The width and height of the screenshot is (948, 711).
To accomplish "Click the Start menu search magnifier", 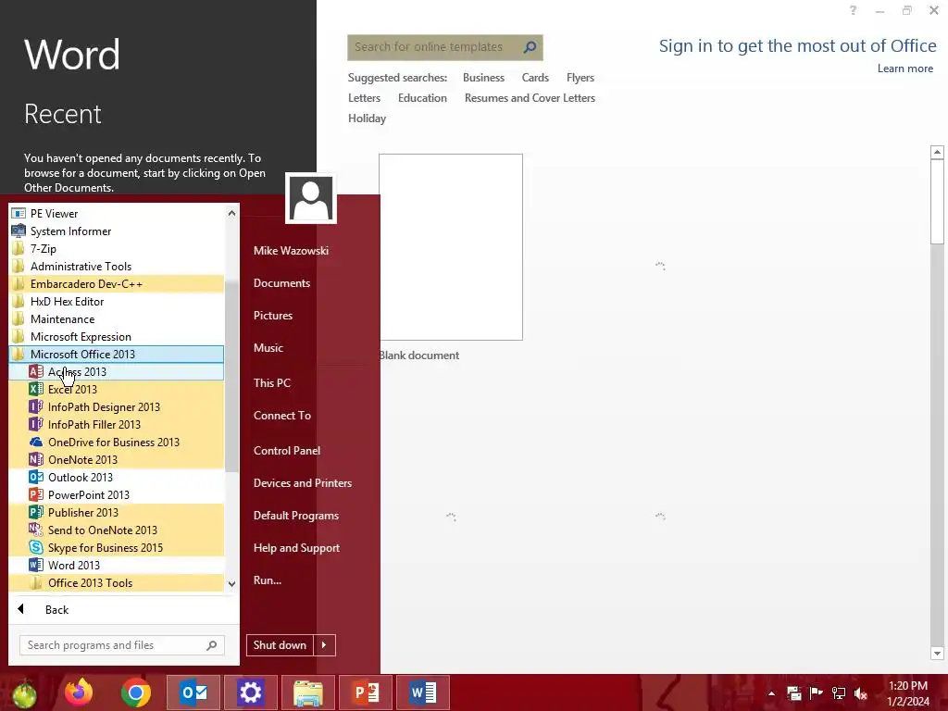I will click(x=212, y=645).
